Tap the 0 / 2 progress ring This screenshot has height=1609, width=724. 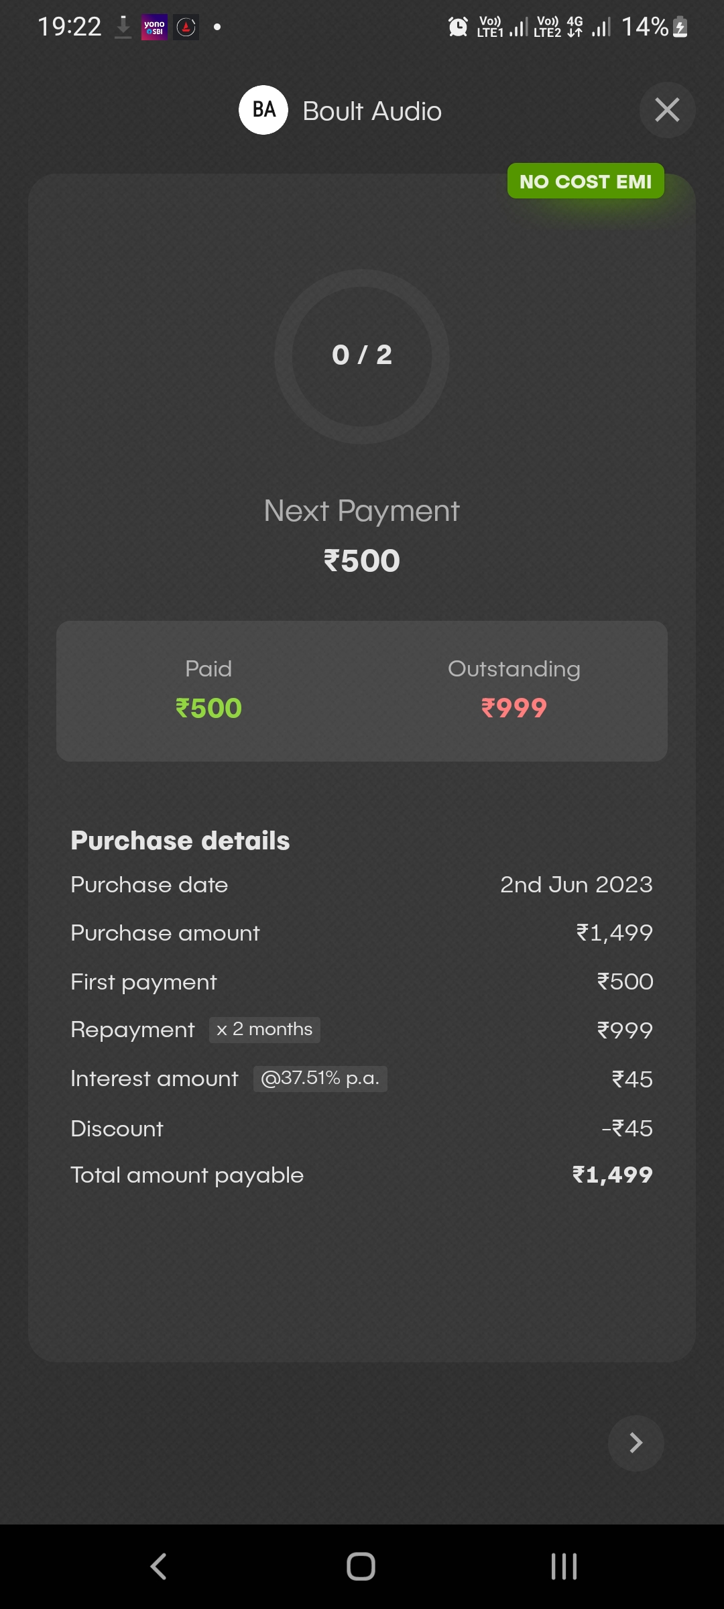[x=362, y=356]
